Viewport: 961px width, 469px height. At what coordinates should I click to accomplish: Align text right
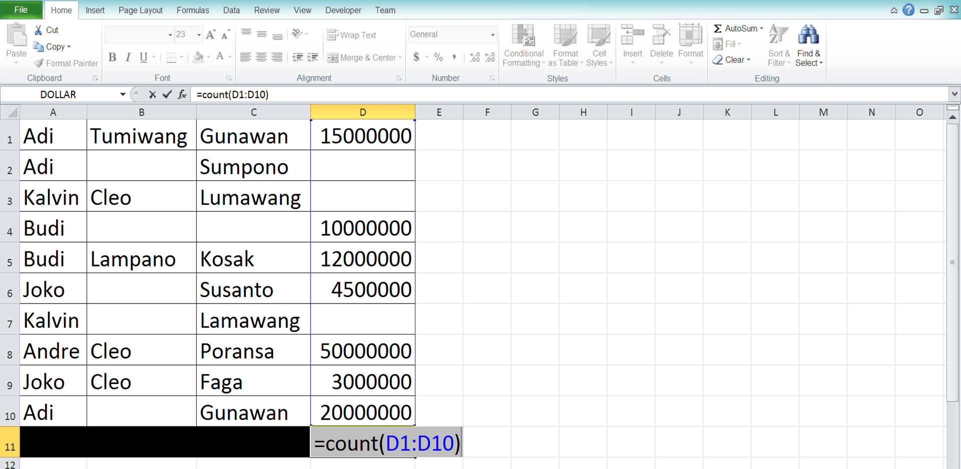[x=277, y=57]
